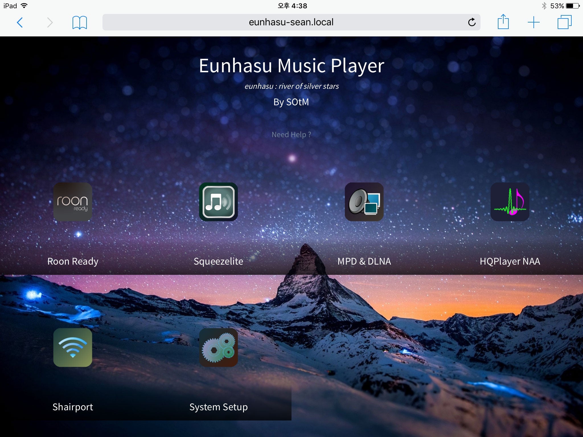Viewport: 583px width, 437px height.
Task: Click the Squeezelite text label
Action: click(x=218, y=261)
